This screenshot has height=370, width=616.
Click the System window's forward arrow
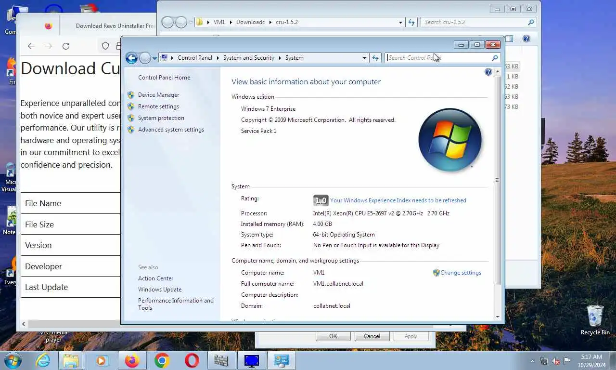[x=145, y=58]
